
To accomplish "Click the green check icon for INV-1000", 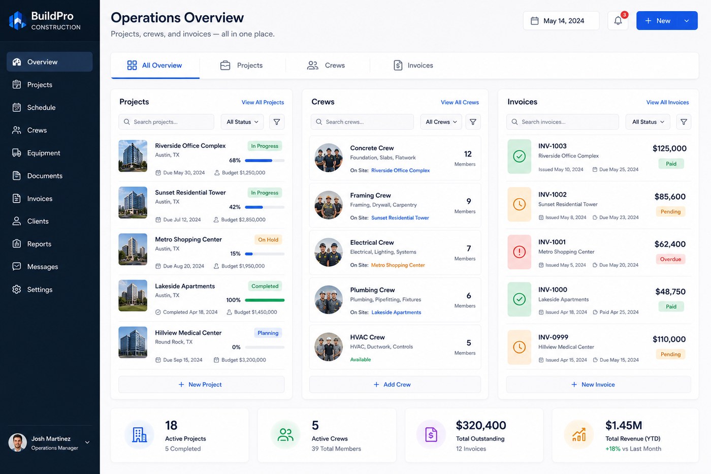I will 519,299.
